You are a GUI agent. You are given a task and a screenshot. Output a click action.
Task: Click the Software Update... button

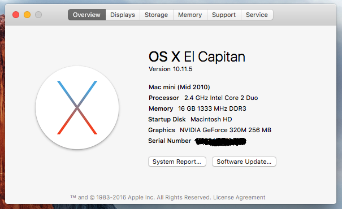(244, 162)
